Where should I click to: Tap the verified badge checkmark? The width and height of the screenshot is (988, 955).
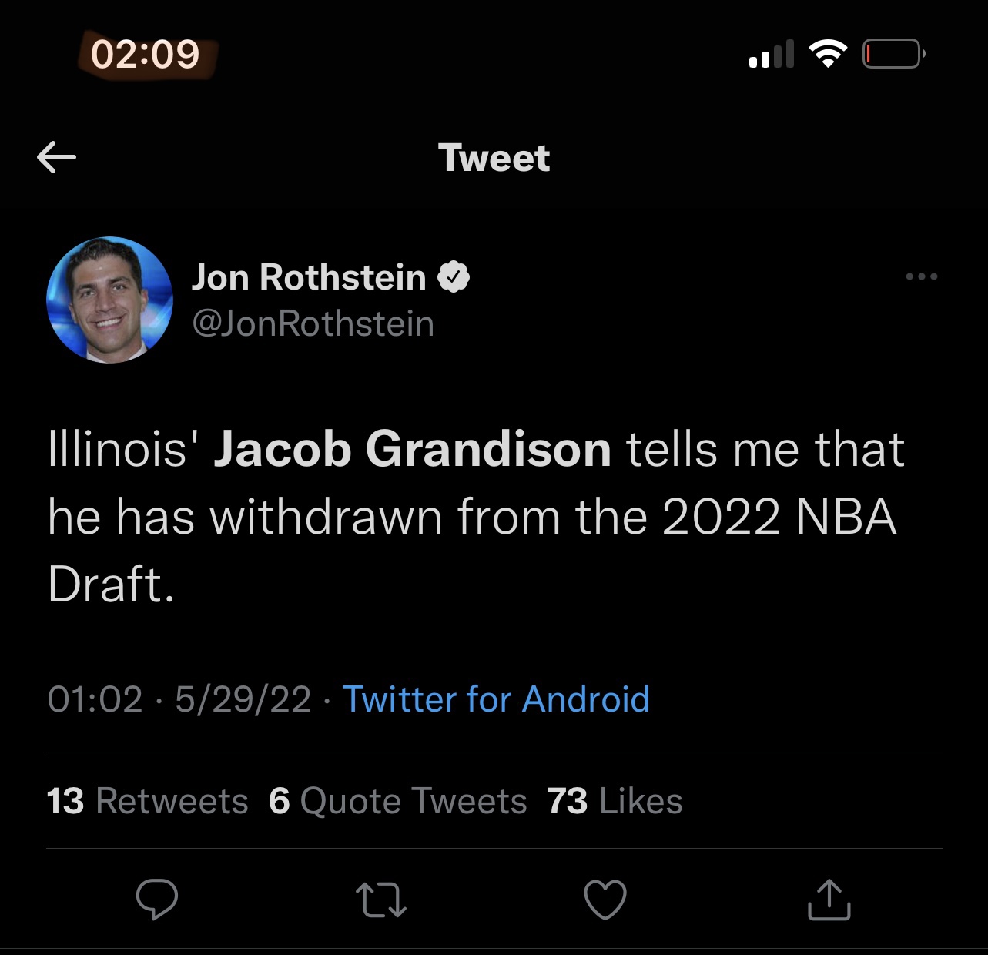(454, 277)
